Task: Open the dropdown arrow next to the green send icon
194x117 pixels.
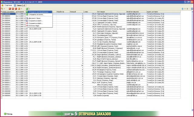Action: tap(30, 9)
